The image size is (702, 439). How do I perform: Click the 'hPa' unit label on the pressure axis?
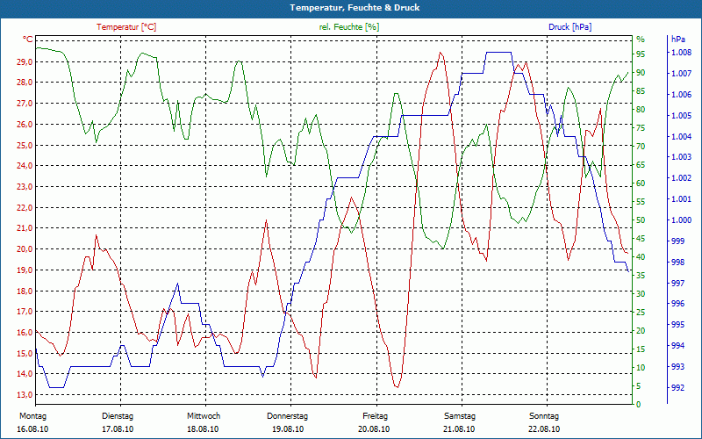[x=678, y=40]
